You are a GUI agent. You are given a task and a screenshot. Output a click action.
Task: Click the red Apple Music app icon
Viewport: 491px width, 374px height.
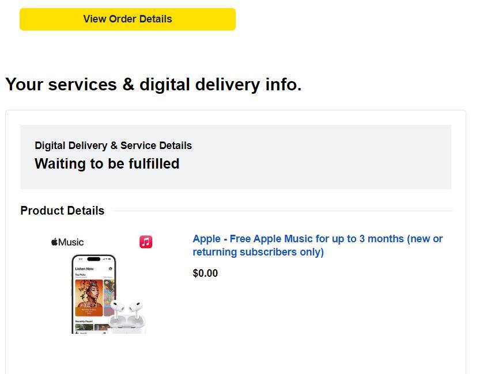pos(146,242)
